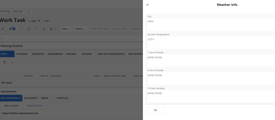The height and width of the screenshot is (120, 275).
Task: Expand the record selector next to '1 - test'
Action: point(39,21)
